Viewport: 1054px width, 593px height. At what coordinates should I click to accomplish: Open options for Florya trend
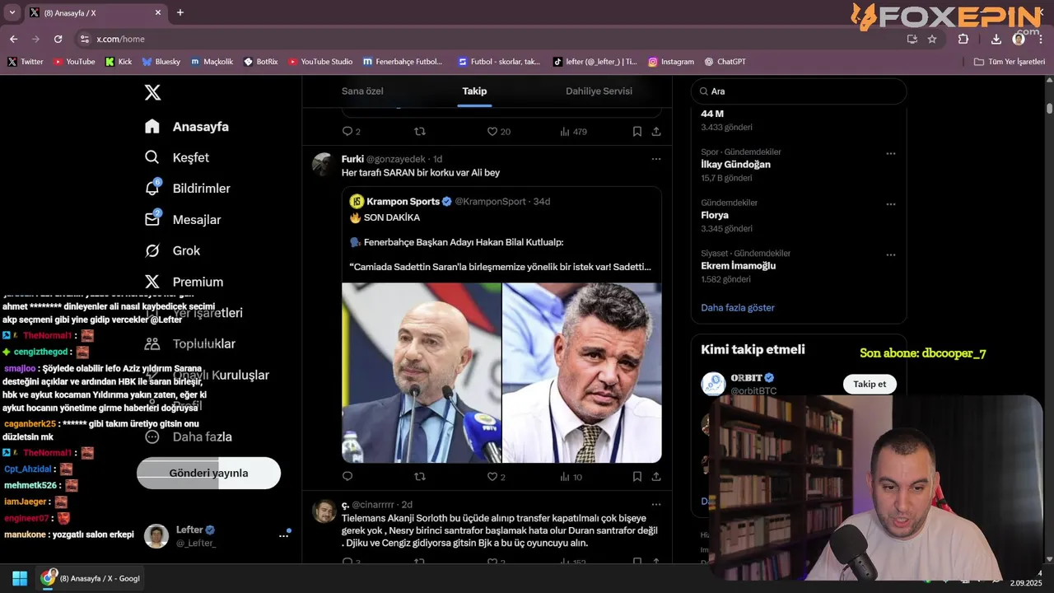coord(890,203)
